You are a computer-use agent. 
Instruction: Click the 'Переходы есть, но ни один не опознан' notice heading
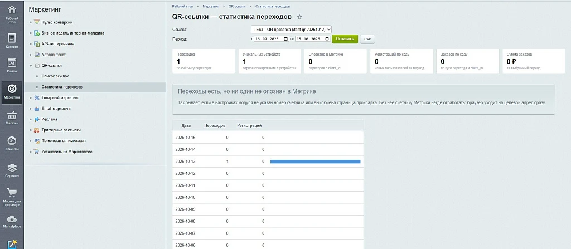247,91
